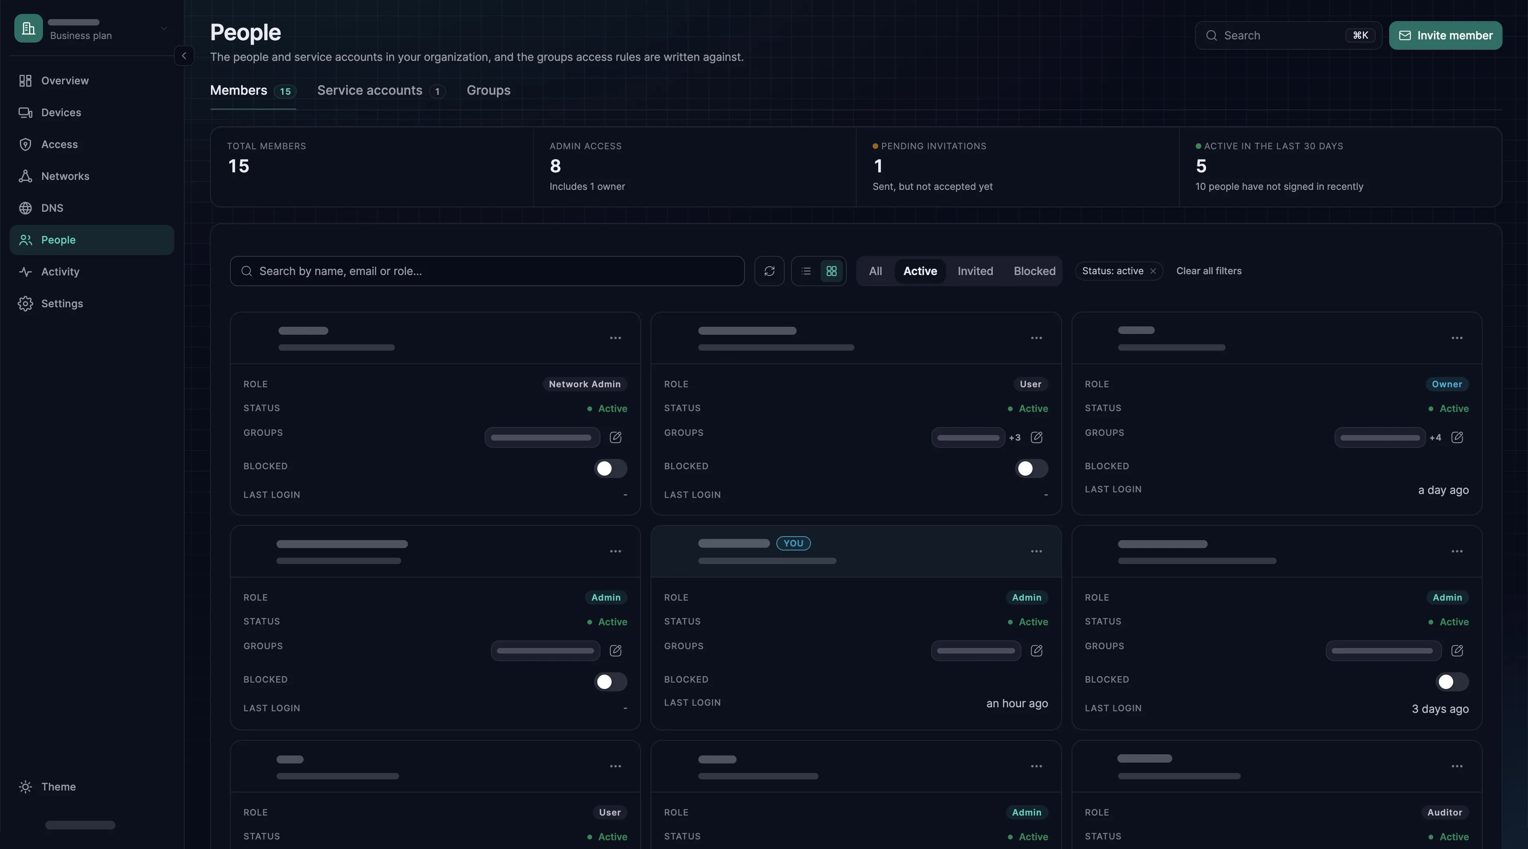1528x849 pixels.
Task: Toggle Blocked switch for the Network Admin member
Action: (610, 469)
